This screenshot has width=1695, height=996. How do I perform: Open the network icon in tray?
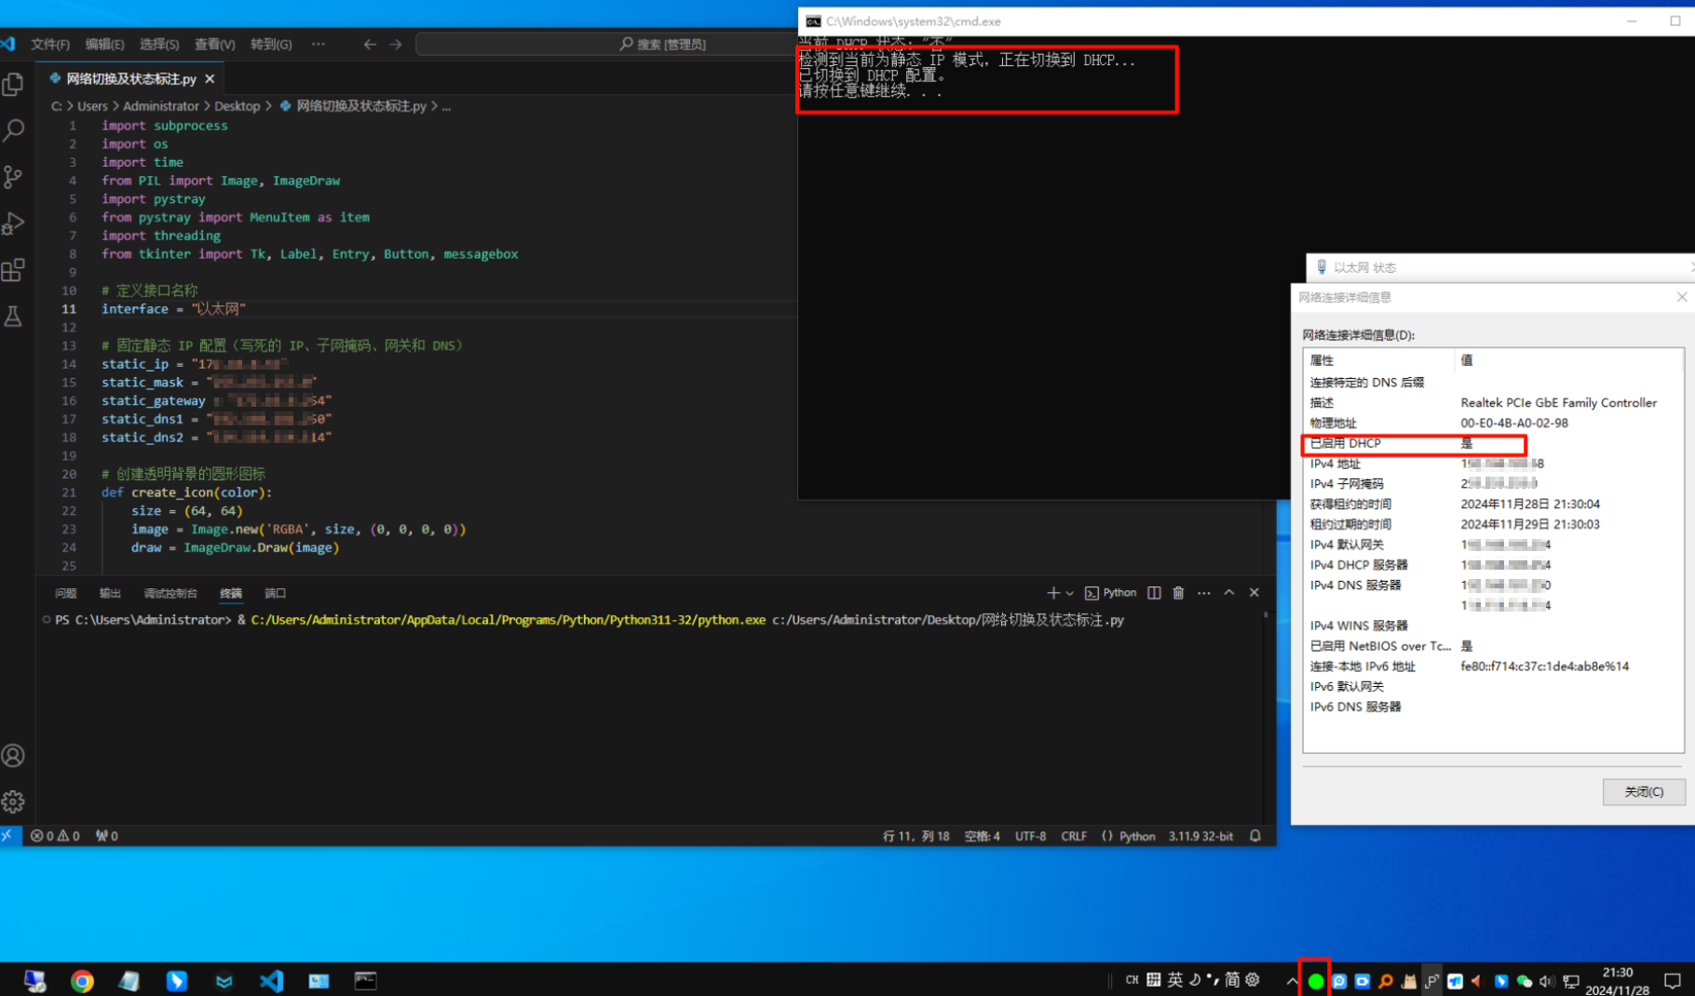[x=1571, y=981]
